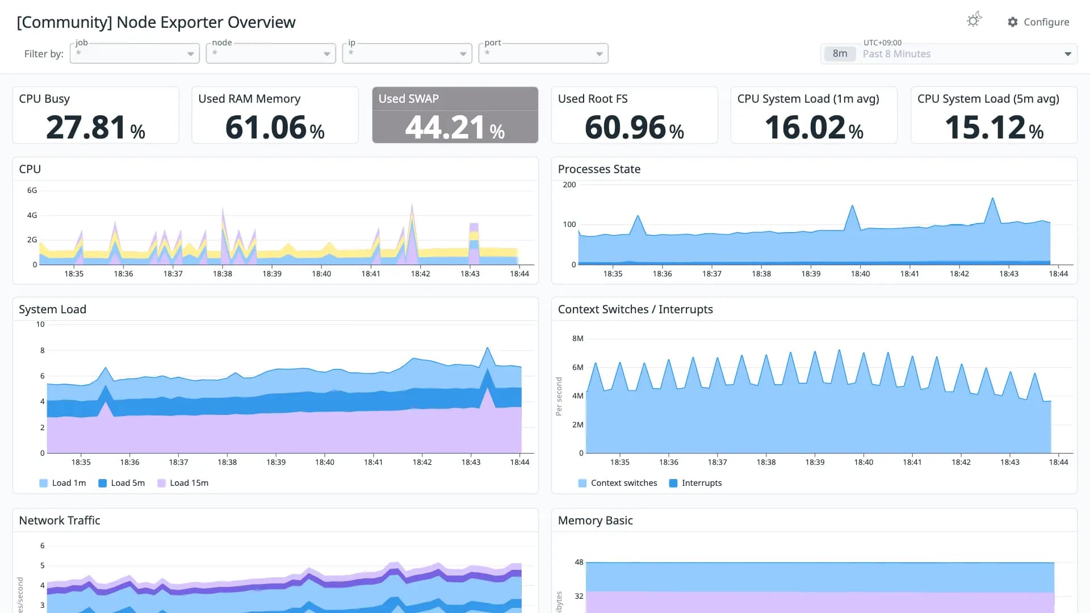Click the Filter by label
Image resolution: width=1090 pixels, height=613 pixels.
pyautogui.click(x=44, y=54)
